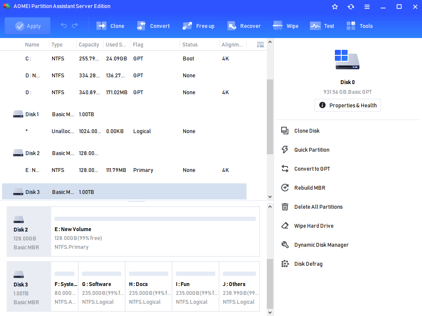The image size is (422, 316).
Task: Choose Delete All Partitions option
Action: pyautogui.click(x=318, y=207)
